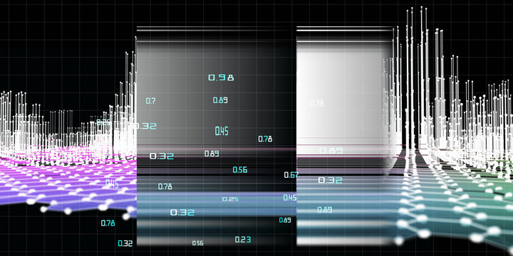The image size is (513, 256).
Task: Select the cyan 0.7 data label
Action: point(150,101)
